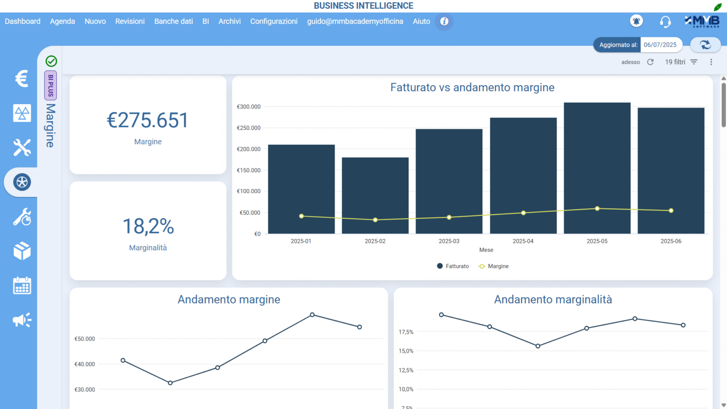727x409 pixels.
Task: Click the BI PLUS vertical badge
Action: click(51, 86)
